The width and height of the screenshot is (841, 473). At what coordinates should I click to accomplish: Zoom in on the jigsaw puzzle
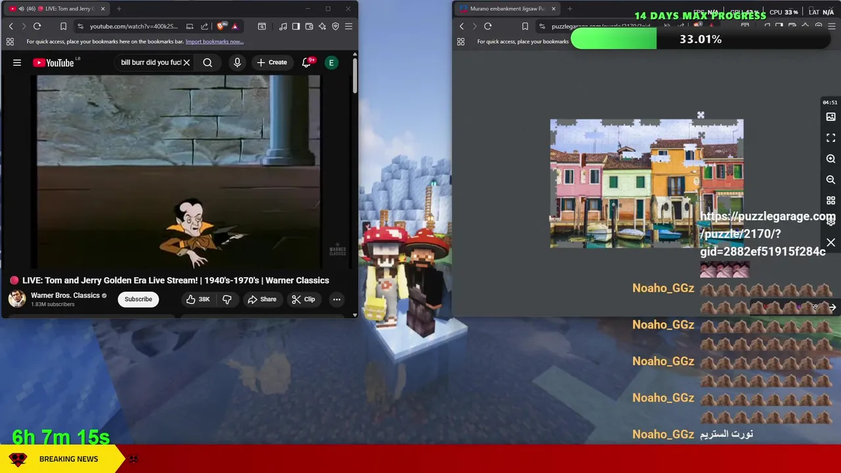830,159
